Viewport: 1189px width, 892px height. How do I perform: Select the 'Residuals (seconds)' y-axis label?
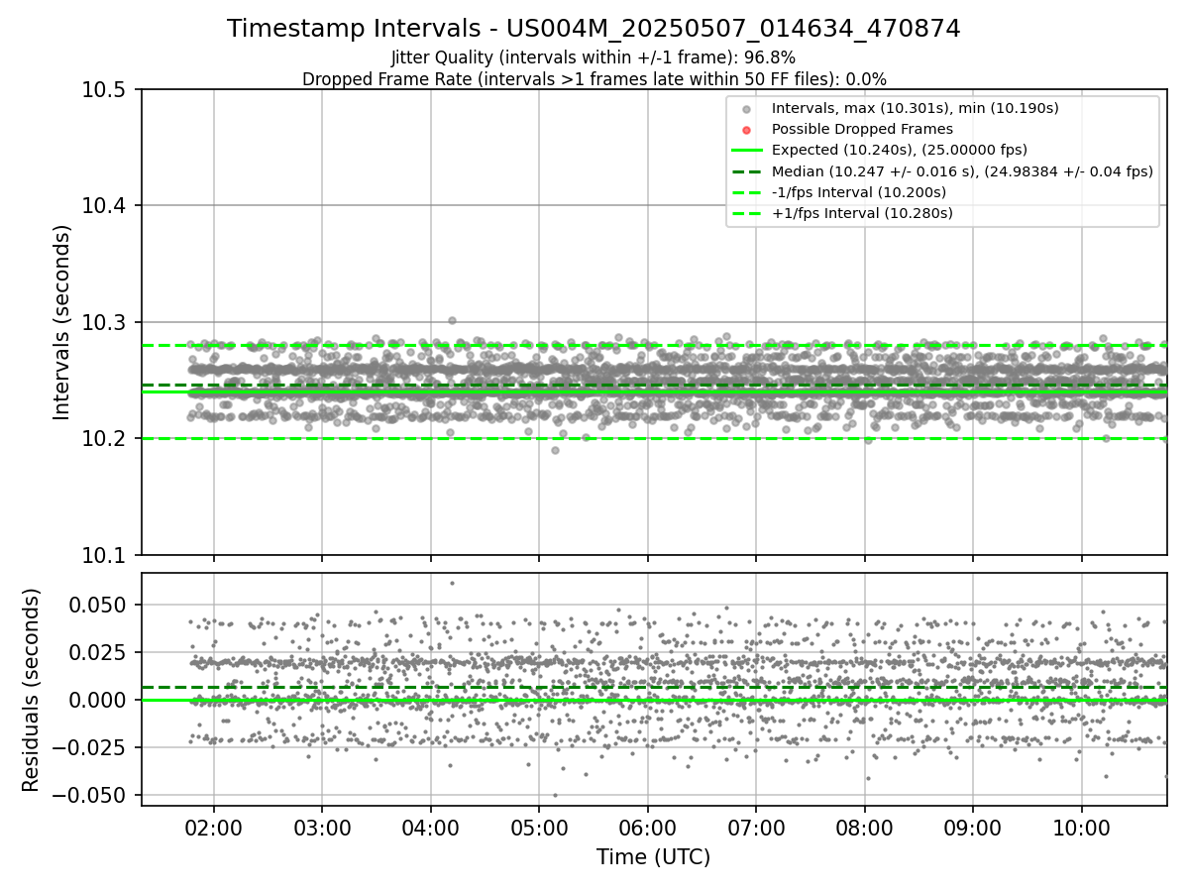pos(31,690)
